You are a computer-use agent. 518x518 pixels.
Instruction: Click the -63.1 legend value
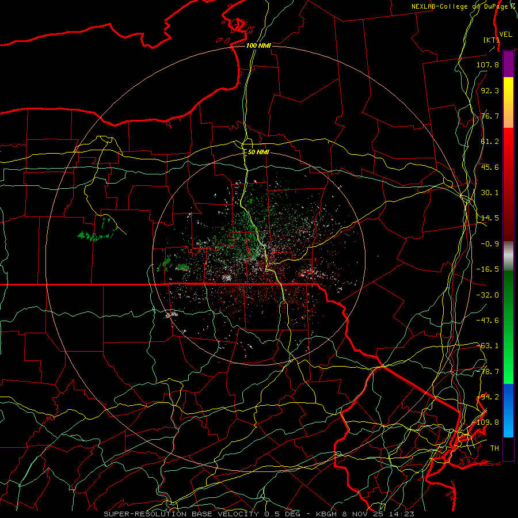[x=487, y=346]
